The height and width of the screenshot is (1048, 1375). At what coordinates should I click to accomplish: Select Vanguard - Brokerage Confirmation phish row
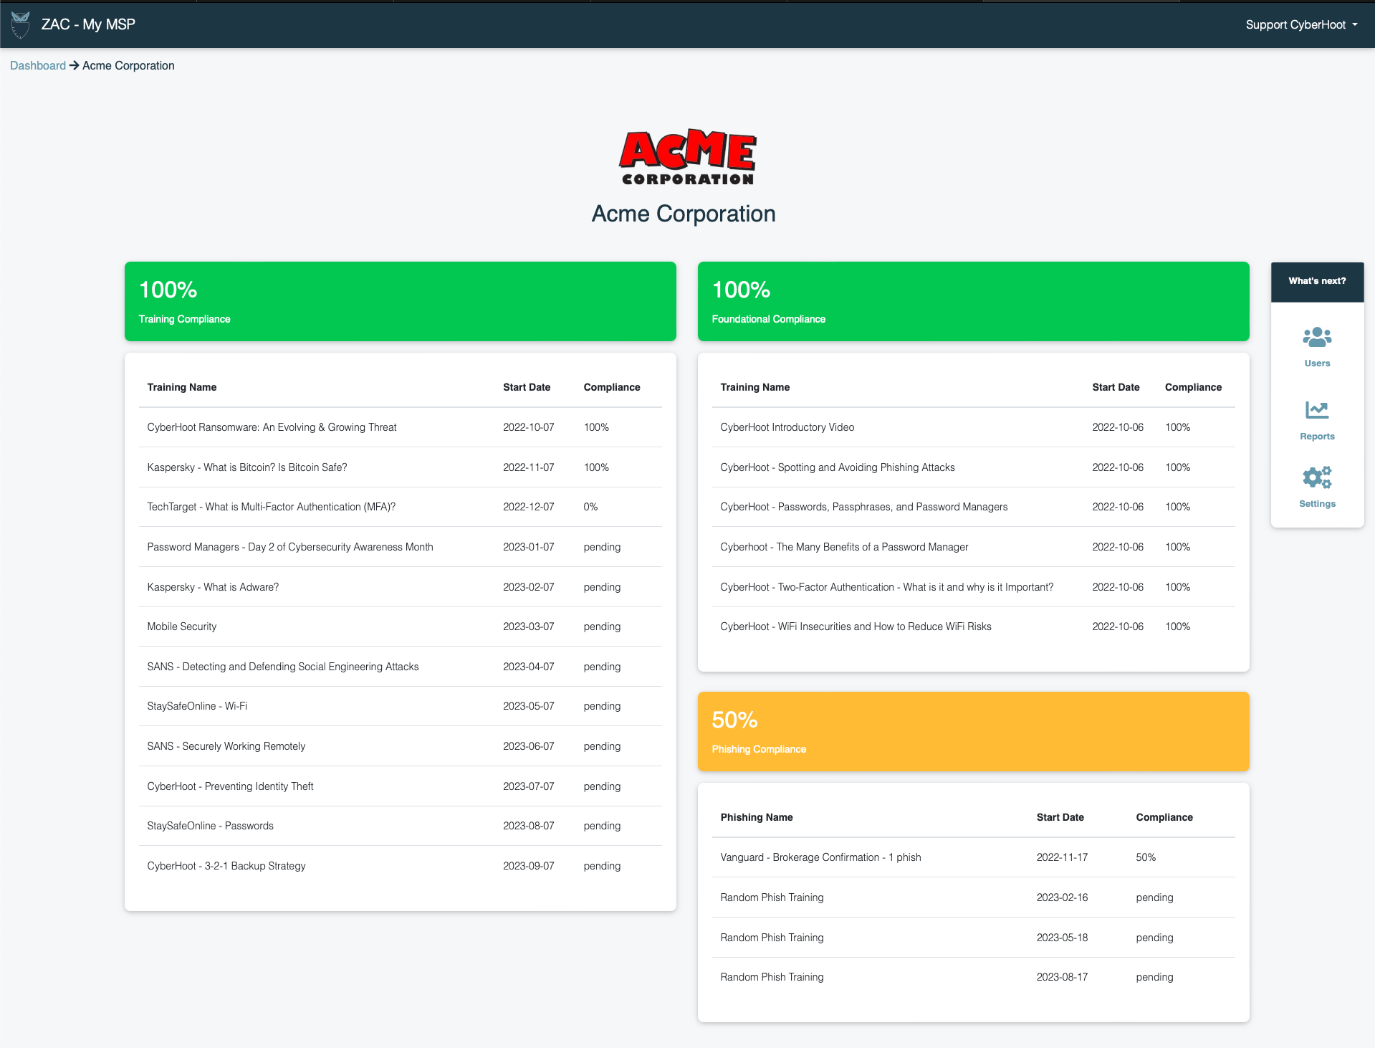(973, 857)
